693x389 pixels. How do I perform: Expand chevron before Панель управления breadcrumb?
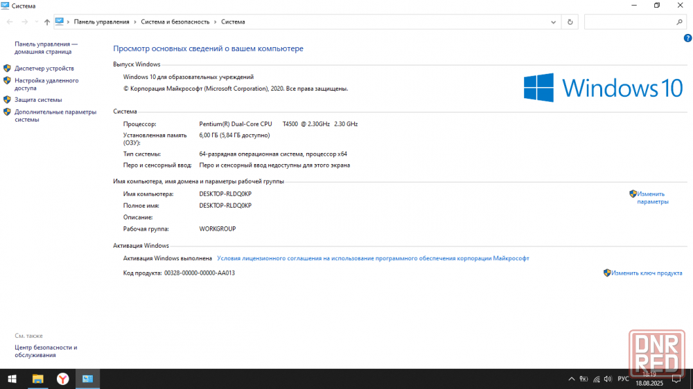[x=68, y=21]
